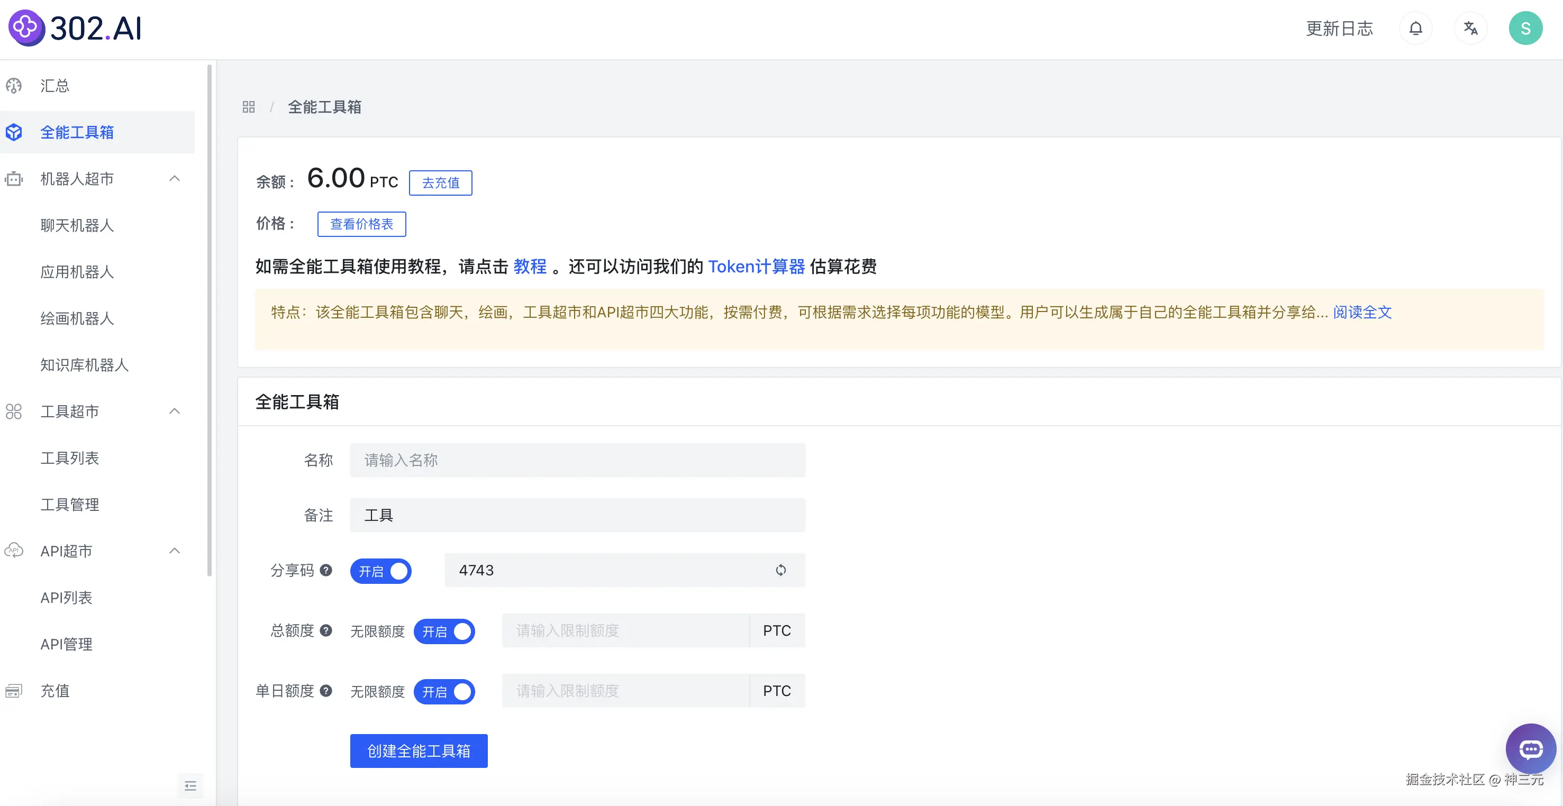Toggle 单日额度 unlimited quota switch

[x=444, y=692]
